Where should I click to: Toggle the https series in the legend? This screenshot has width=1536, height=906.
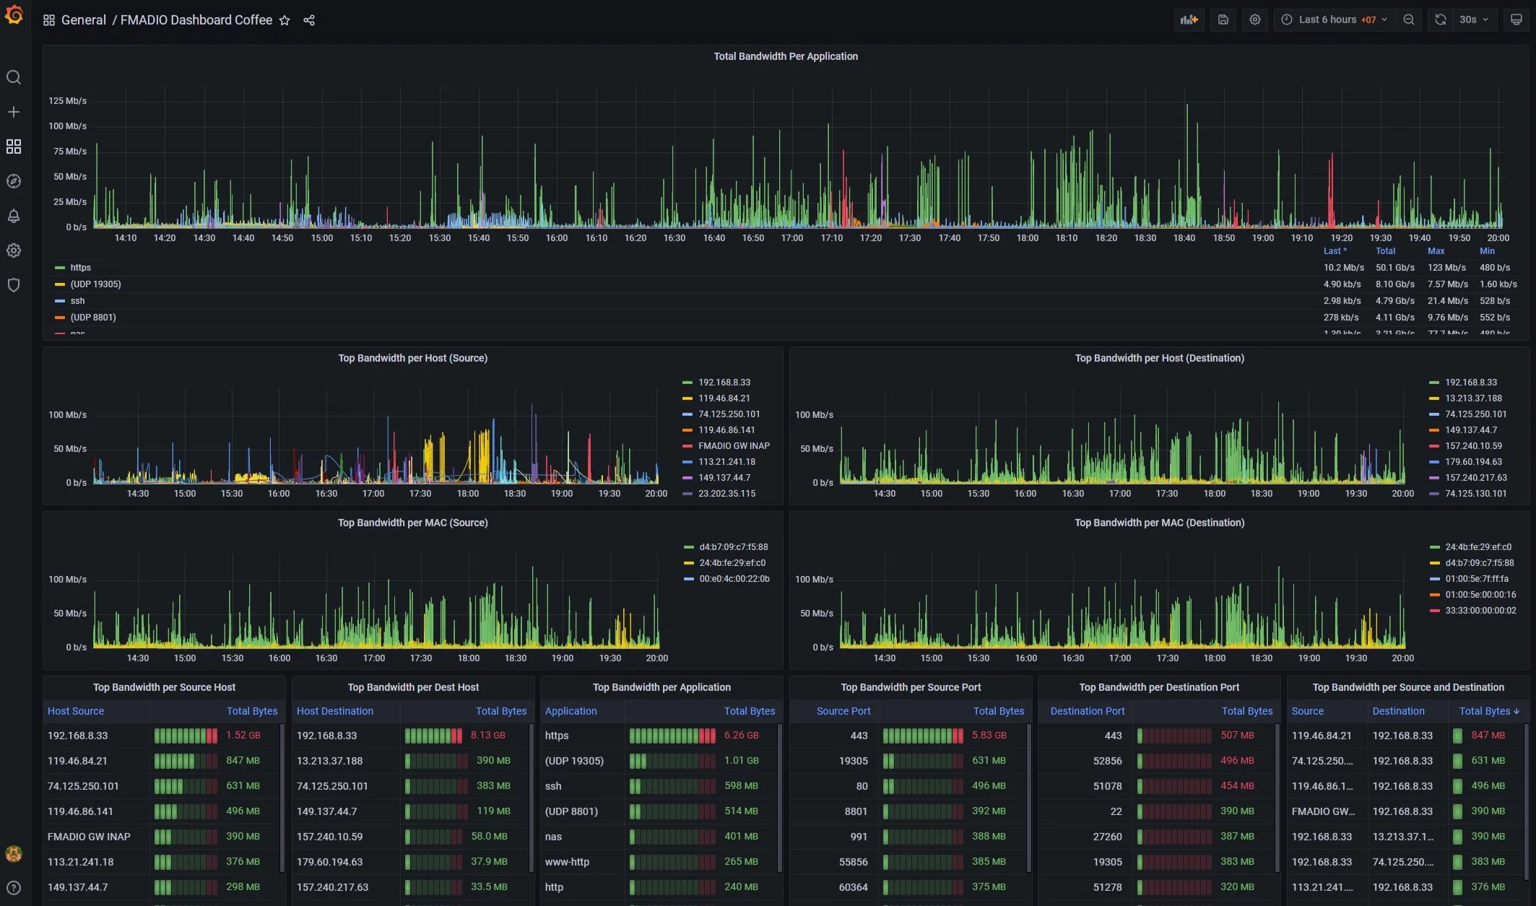(x=79, y=267)
